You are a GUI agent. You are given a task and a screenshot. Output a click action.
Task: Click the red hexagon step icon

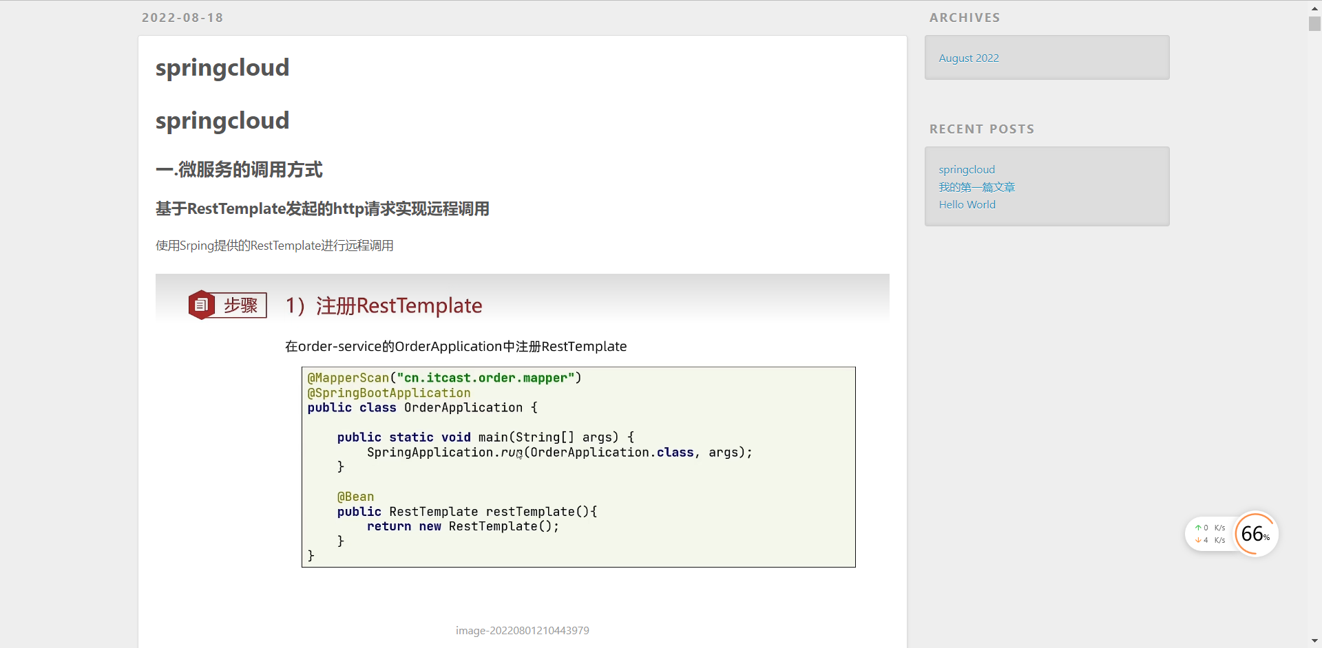click(x=201, y=305)
